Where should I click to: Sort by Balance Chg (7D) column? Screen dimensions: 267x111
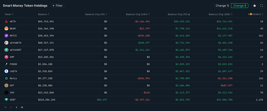point(179,14)
